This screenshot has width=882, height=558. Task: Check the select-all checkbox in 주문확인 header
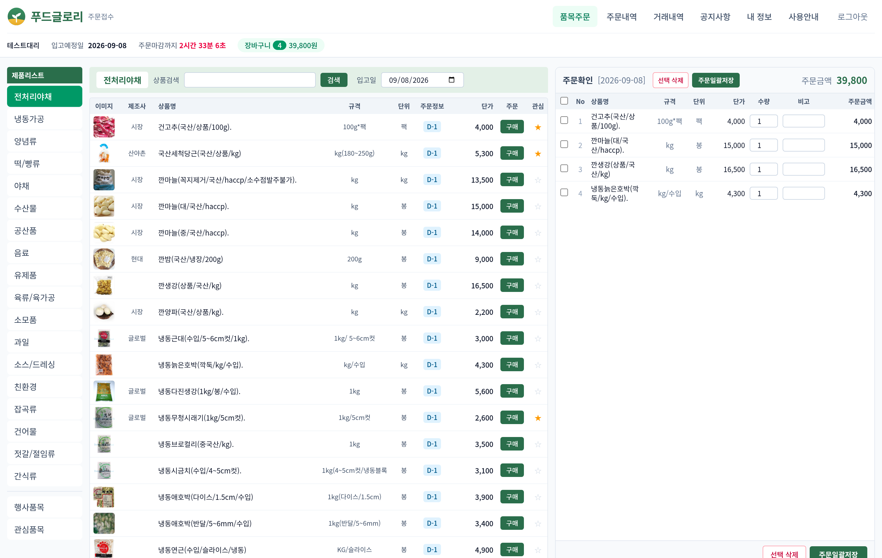pos(564,101)
